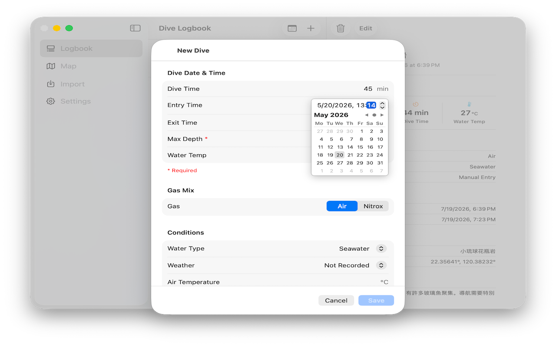The height and width of the screenshot is (347, 556).
Task: Select May 15 in the calendar
Action: (x=360, y=147)
